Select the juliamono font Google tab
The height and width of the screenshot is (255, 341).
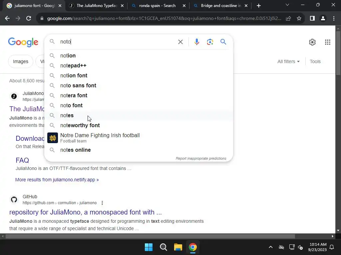click(34, 6)
